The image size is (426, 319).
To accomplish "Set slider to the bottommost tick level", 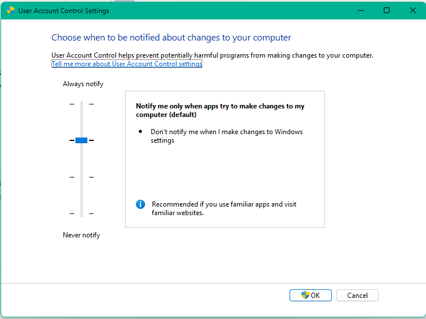I will 81,213.
